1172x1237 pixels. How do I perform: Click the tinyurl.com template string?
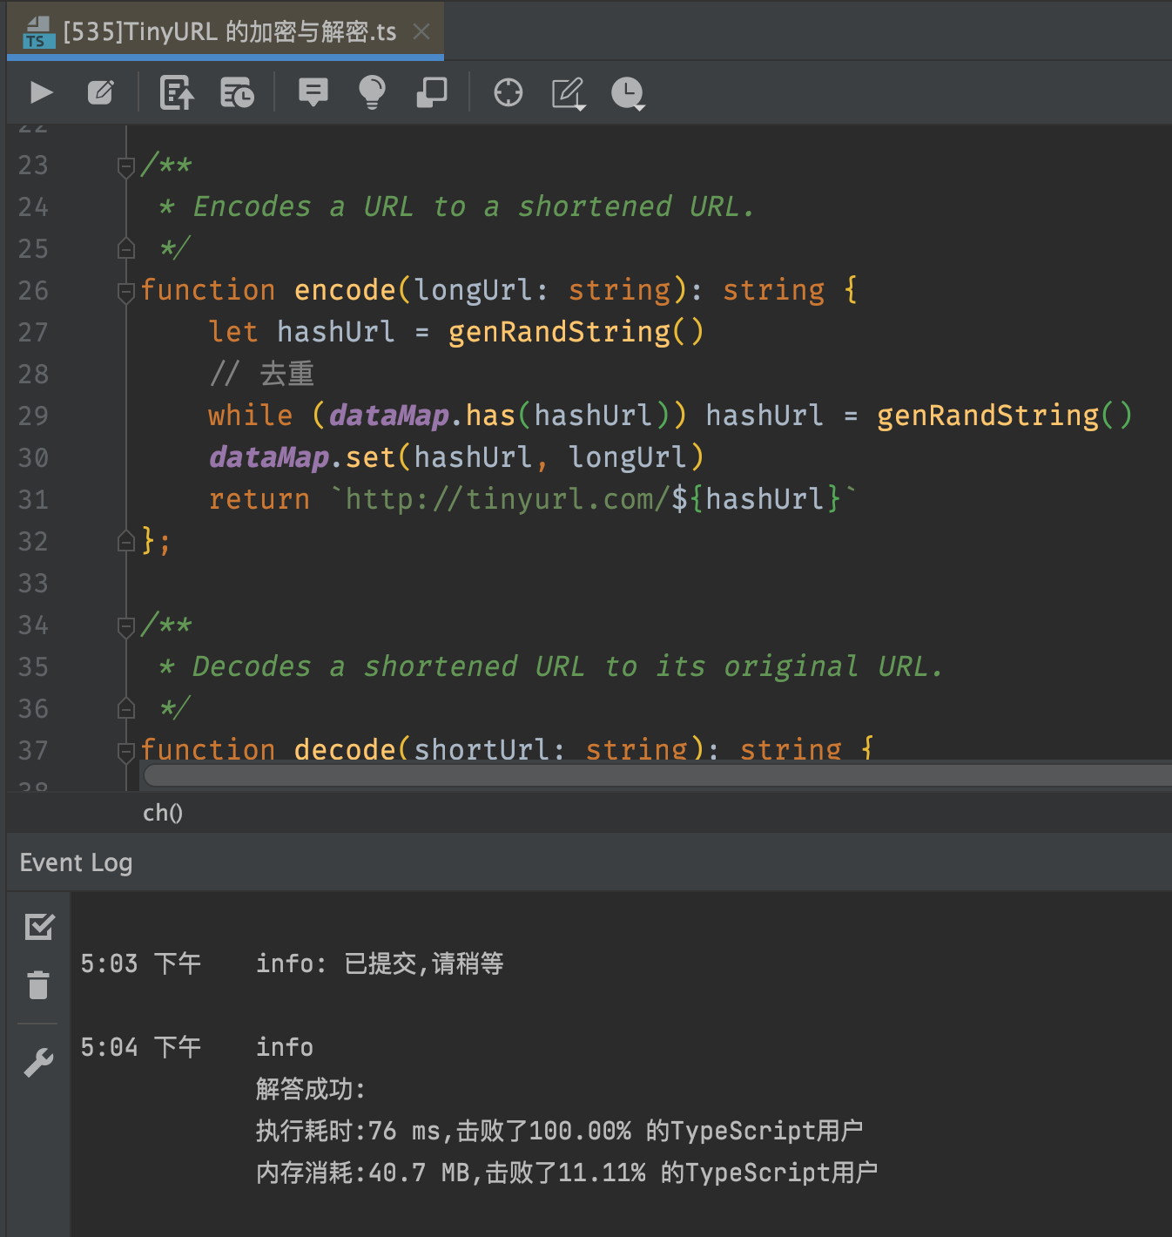[x=594, y=499]
